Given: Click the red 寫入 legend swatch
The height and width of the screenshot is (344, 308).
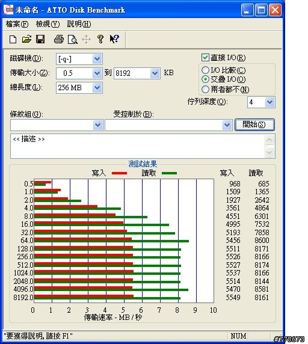Looking at the screenshot, I should [x=119, y=173].
